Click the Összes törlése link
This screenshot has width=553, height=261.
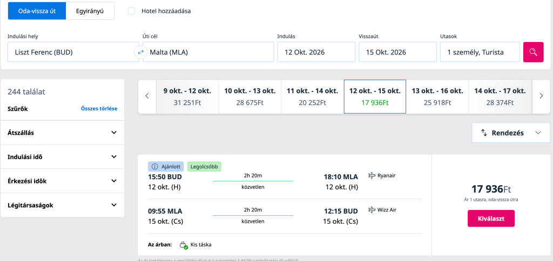[99, 109]
